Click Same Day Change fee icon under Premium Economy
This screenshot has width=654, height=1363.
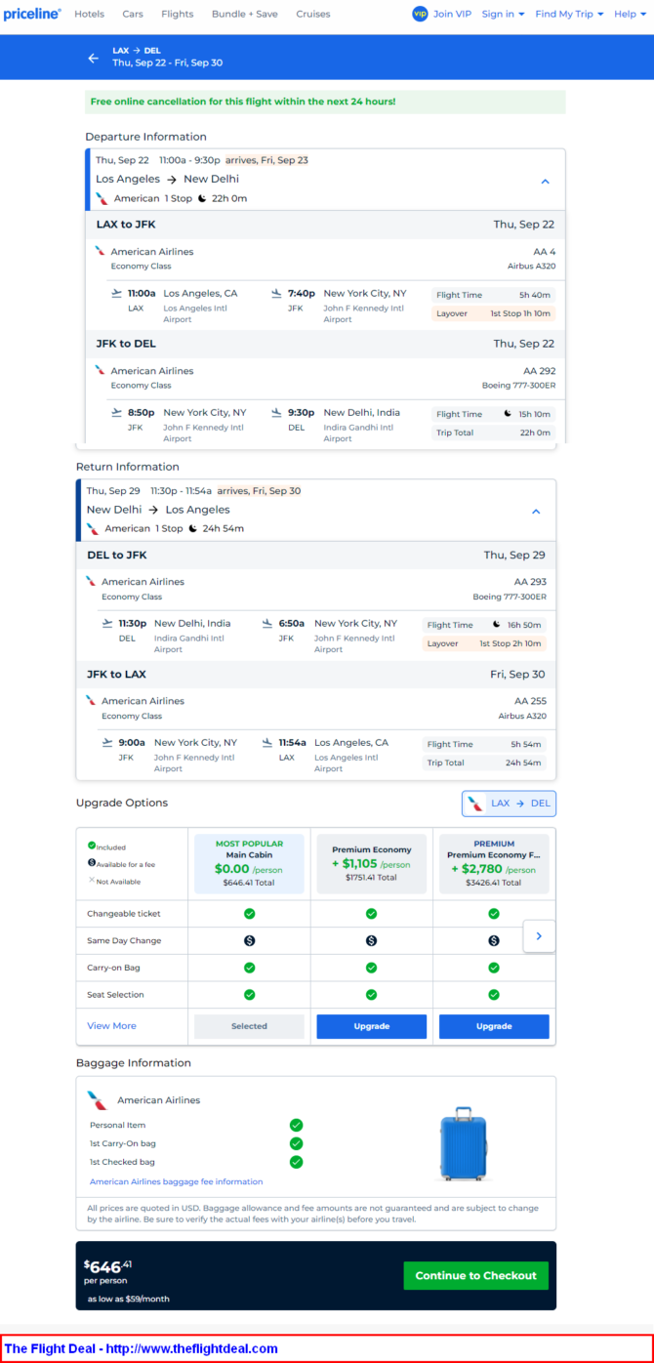coord(371,940)
